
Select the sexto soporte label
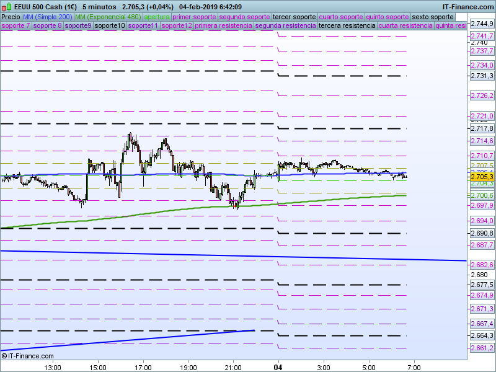(x=433, y=17)
